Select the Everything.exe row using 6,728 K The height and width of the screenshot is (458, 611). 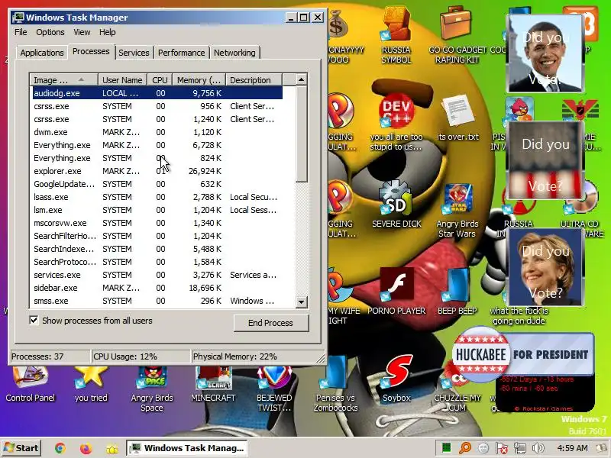coord(157,145)
